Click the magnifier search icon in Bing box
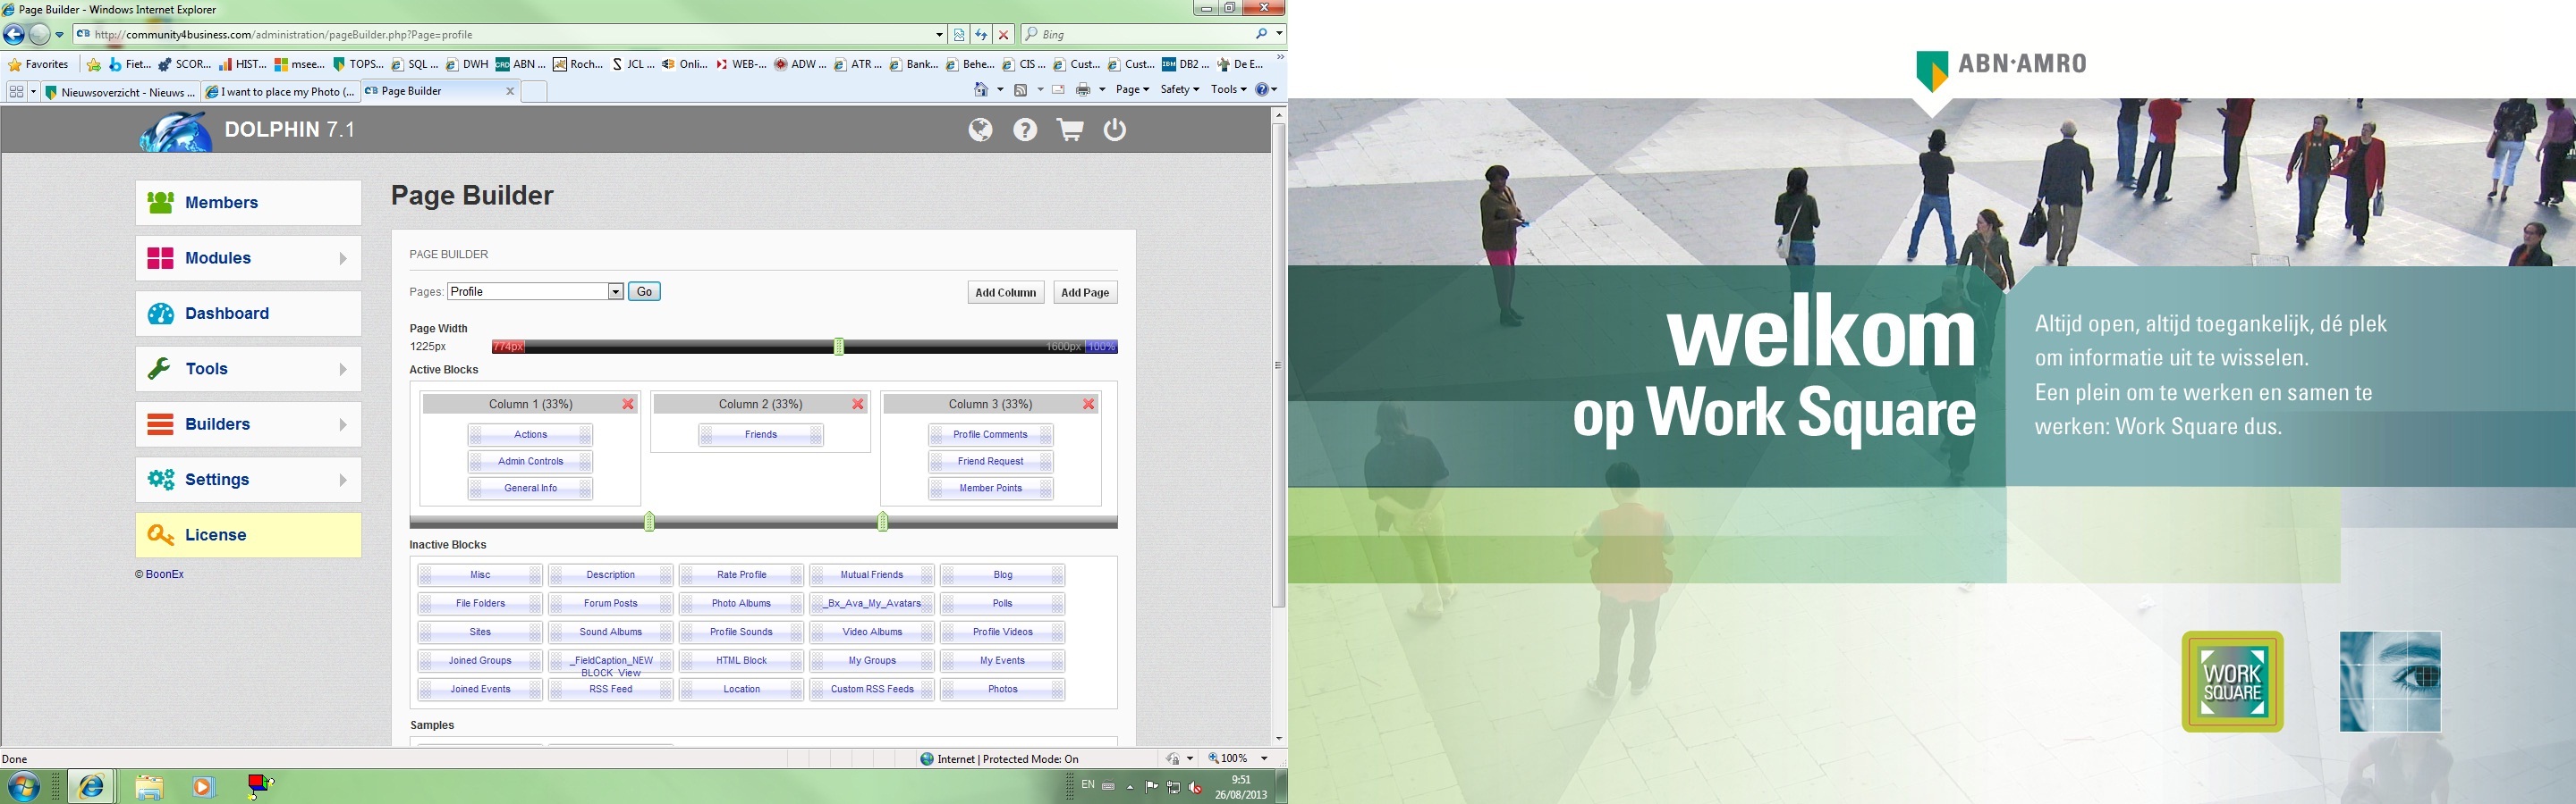2576x804 pixels. pyautogui.click(x=1262, y=34)
